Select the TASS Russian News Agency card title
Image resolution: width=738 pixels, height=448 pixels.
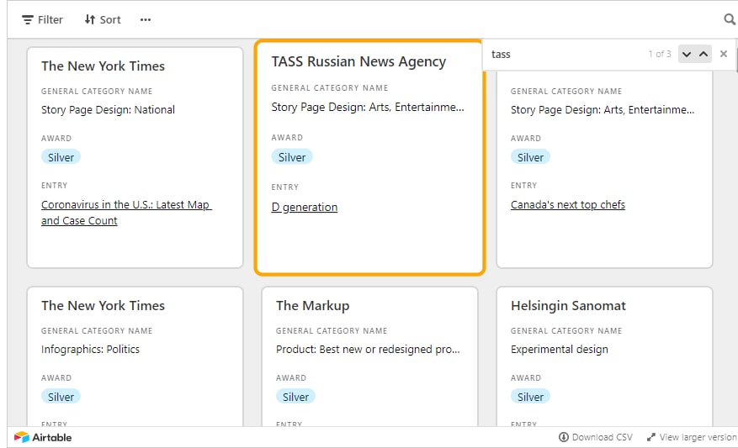point(358,61)
